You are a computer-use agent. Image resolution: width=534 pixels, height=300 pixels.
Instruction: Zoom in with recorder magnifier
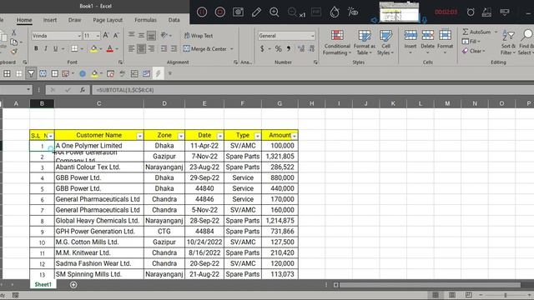tap(275, 12)
